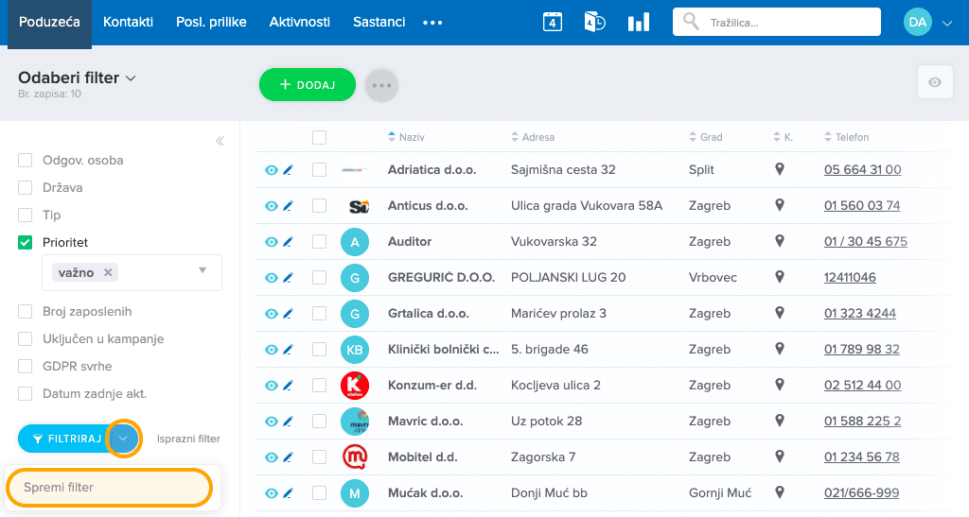
Task: Show more navigation items via ellipsis
Action: click(432, 23)
